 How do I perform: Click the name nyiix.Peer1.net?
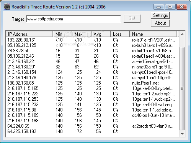145,83
